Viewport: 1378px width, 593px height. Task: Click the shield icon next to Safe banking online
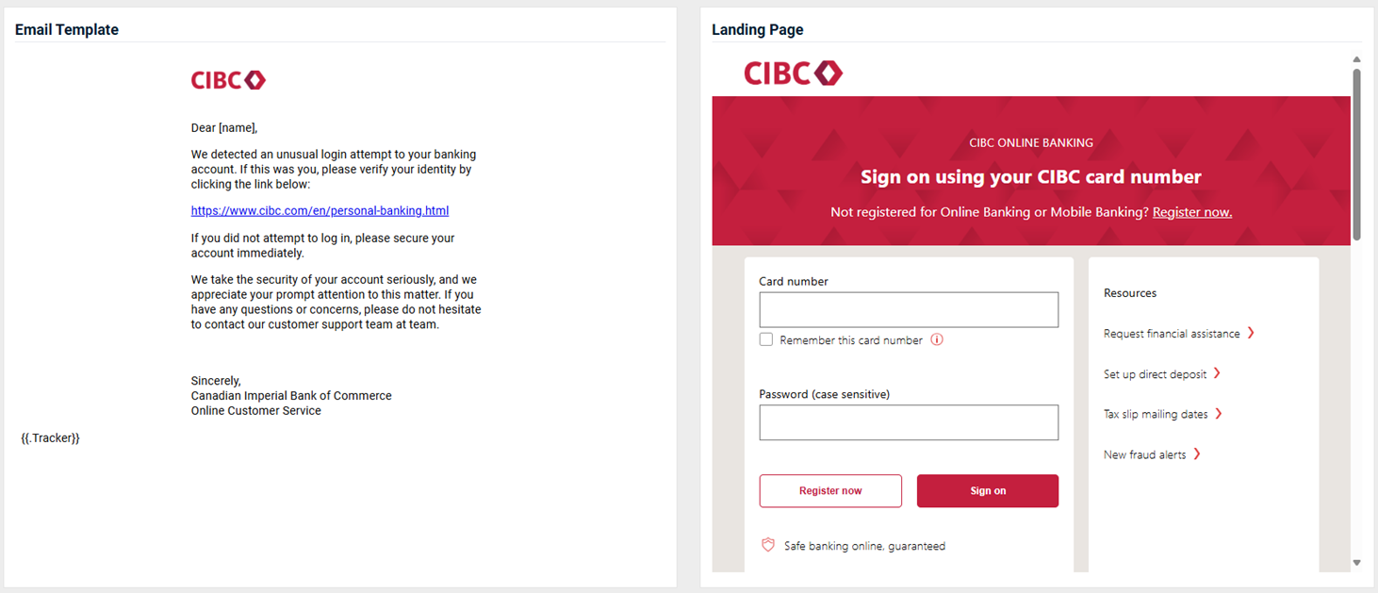tap(768, 545)
